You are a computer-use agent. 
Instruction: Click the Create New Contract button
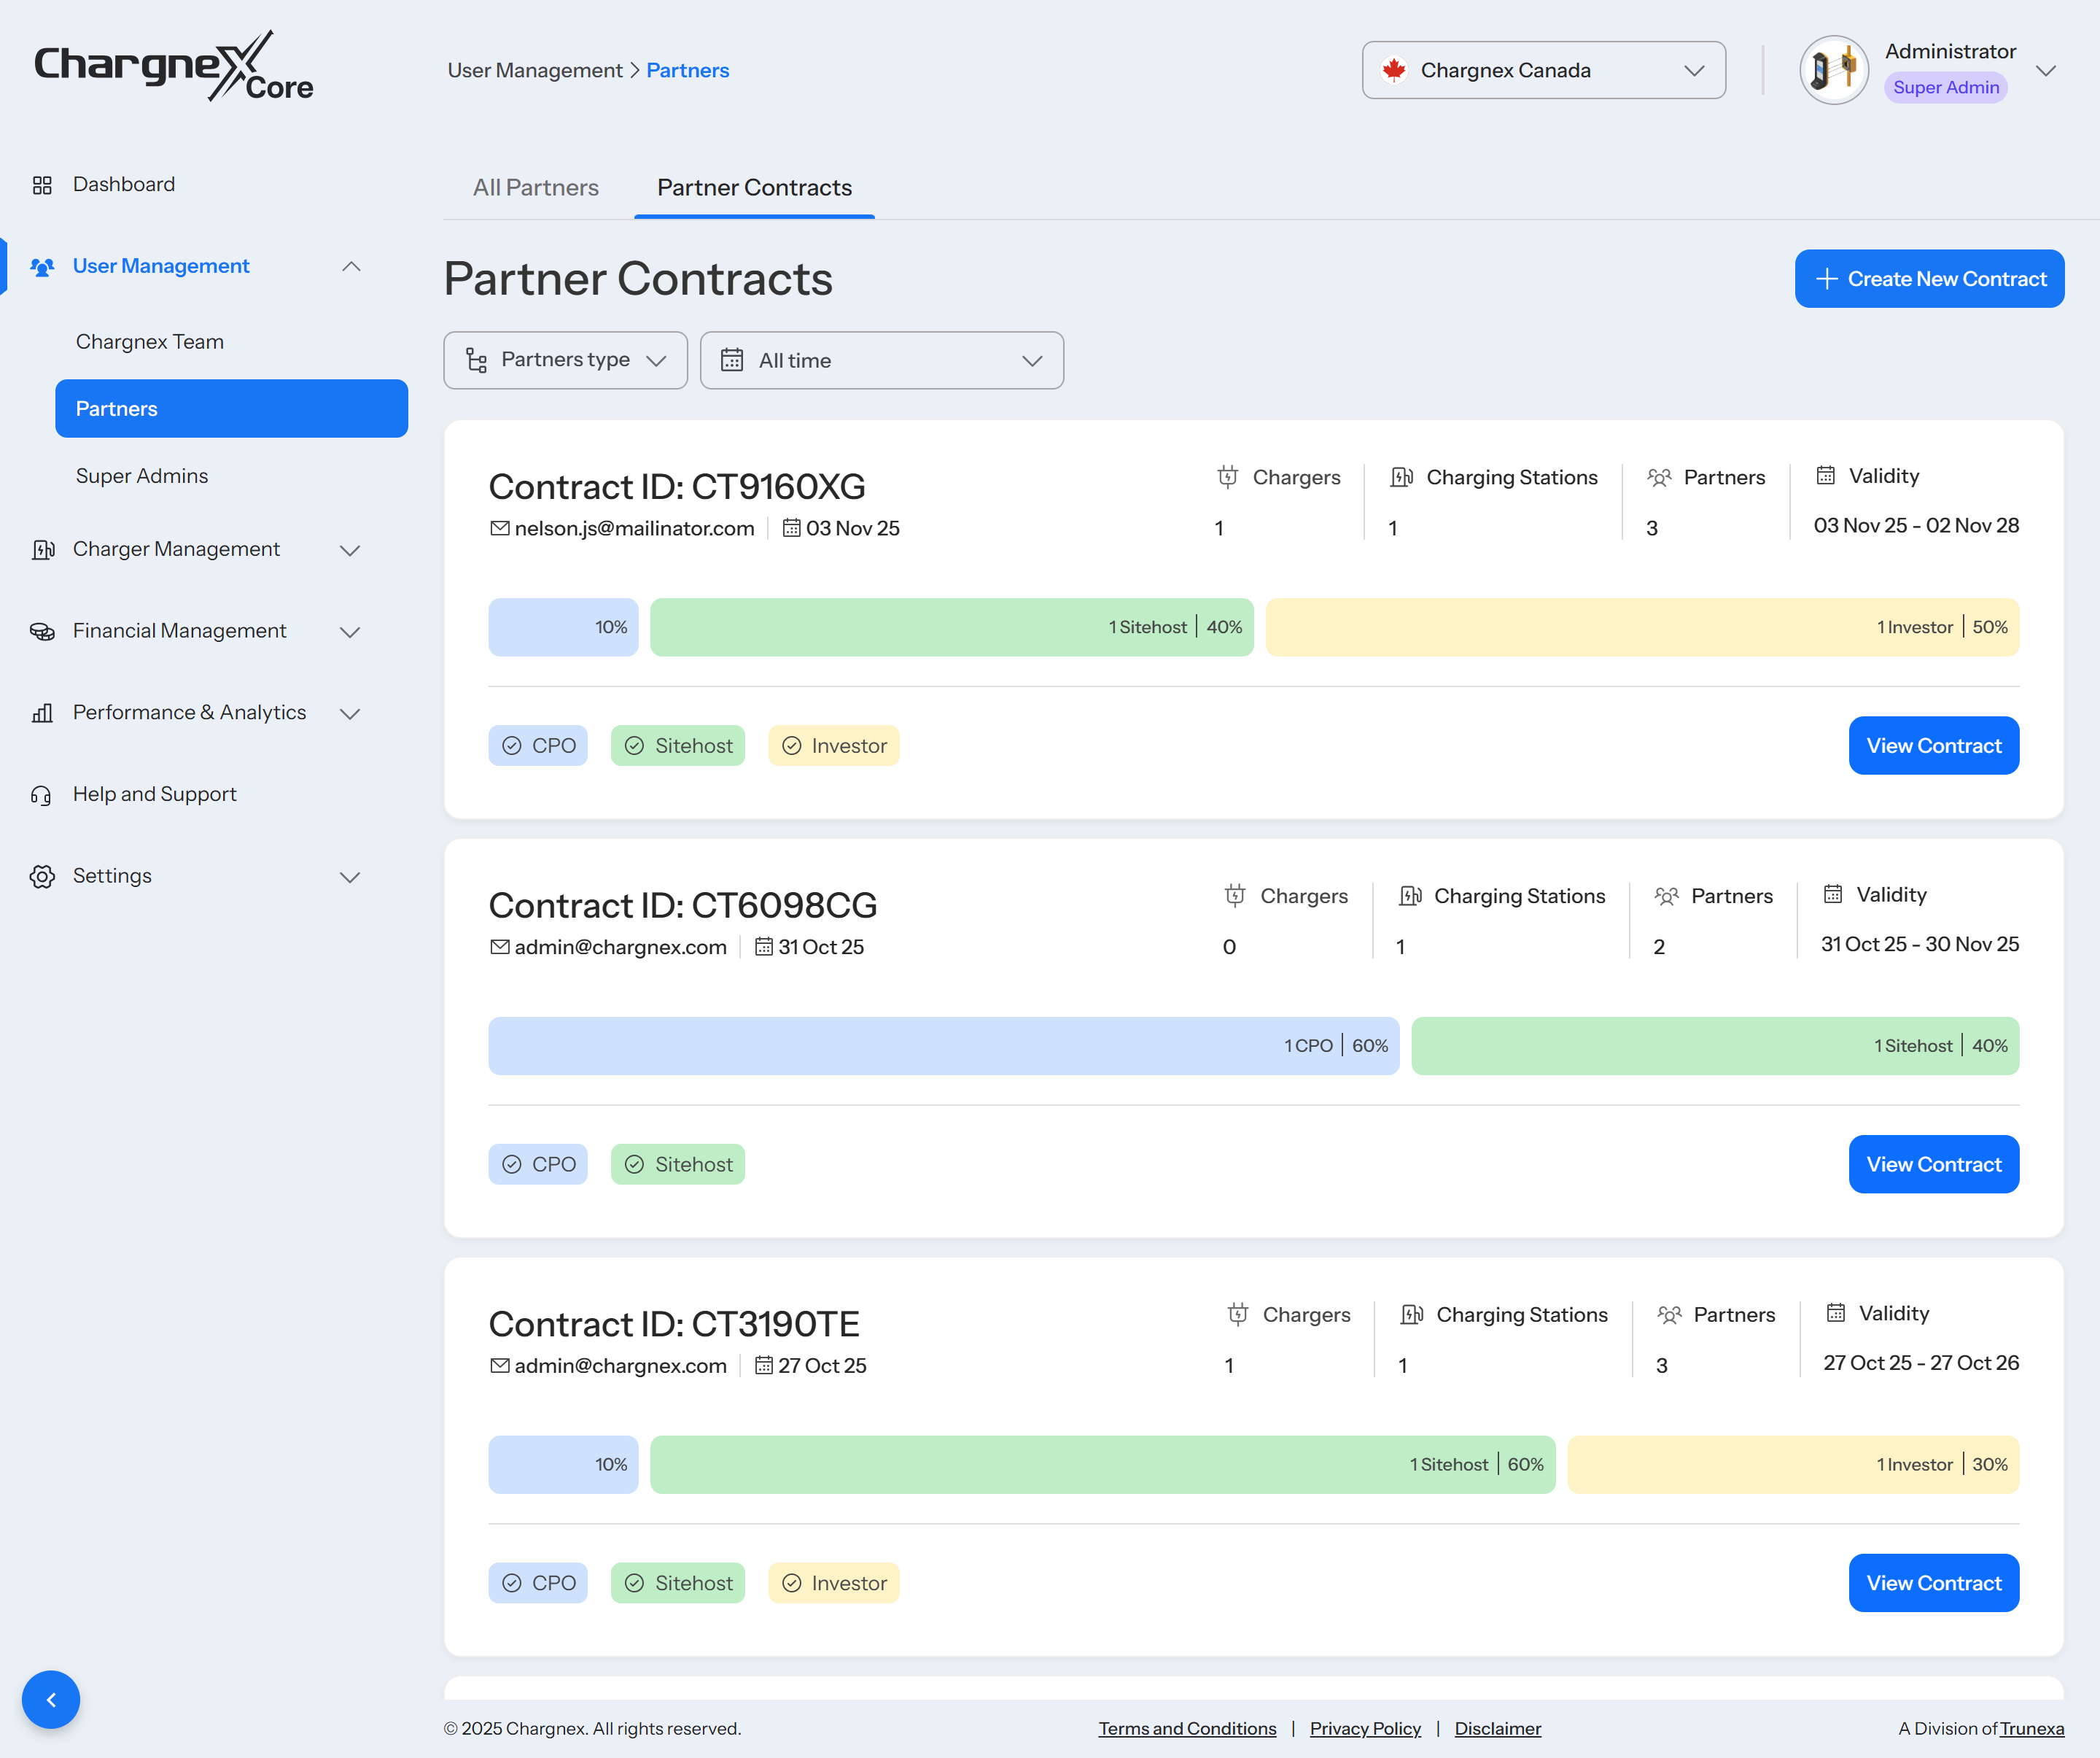1929,279
